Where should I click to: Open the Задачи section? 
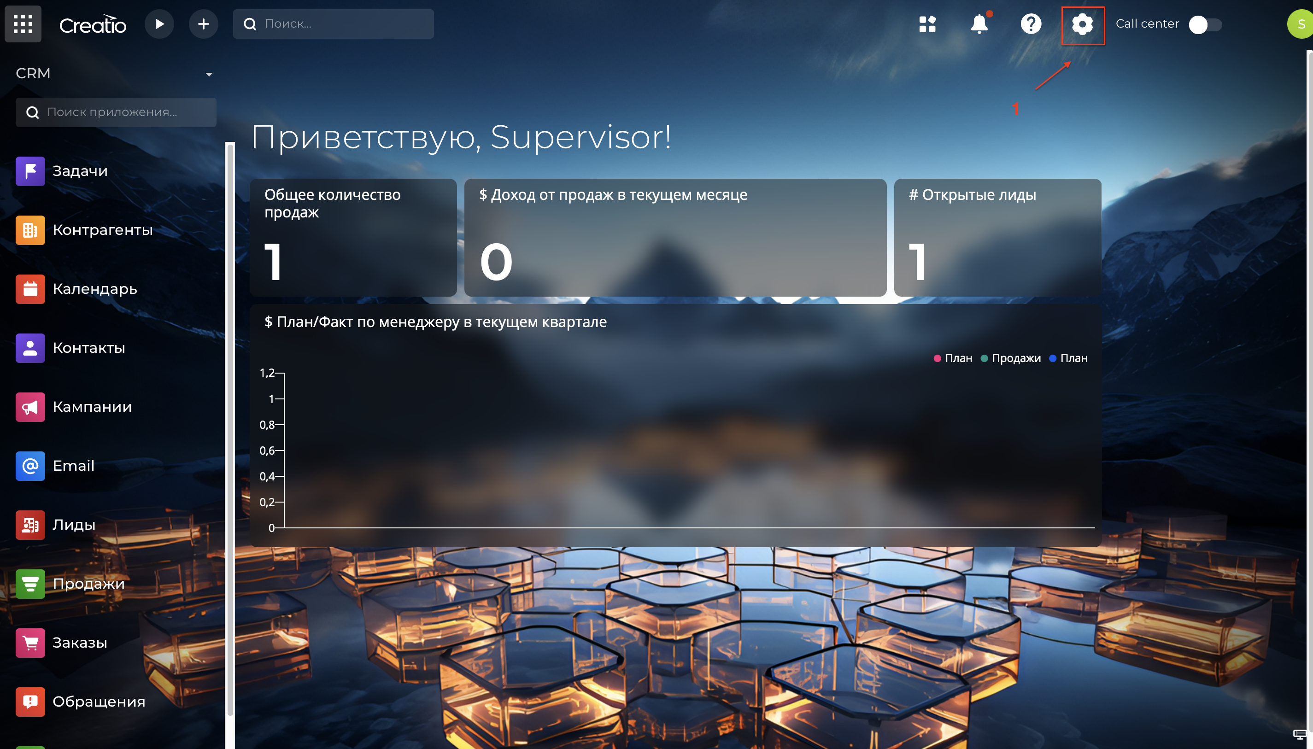(x=80, y=171)
